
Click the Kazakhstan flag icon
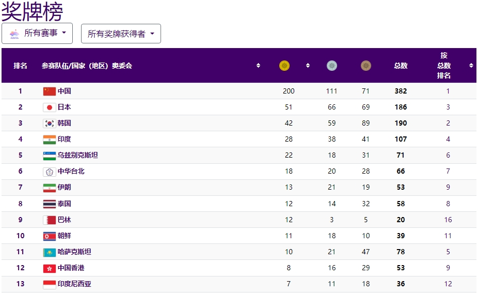point(49,252)
